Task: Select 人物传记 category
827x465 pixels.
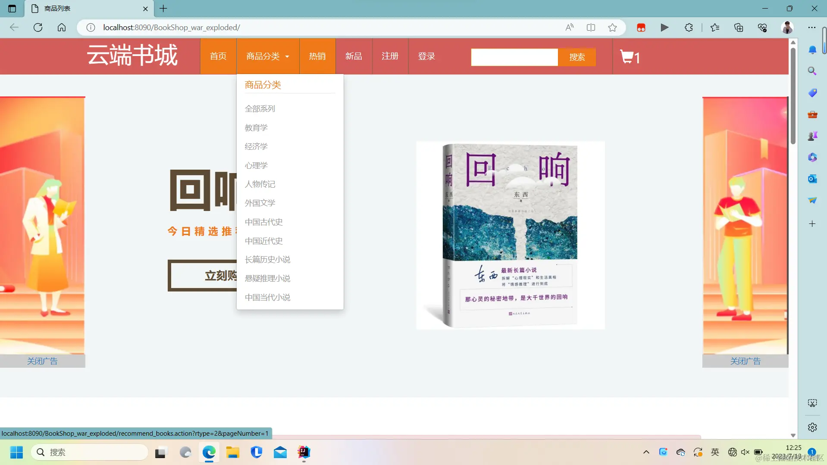Action: 260,184
